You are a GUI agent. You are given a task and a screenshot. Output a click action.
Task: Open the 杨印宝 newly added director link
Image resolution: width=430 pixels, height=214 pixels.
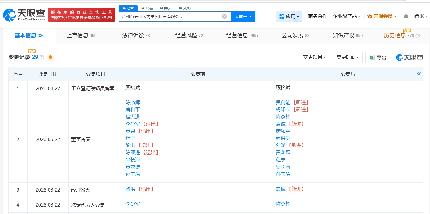click(283, 109)
